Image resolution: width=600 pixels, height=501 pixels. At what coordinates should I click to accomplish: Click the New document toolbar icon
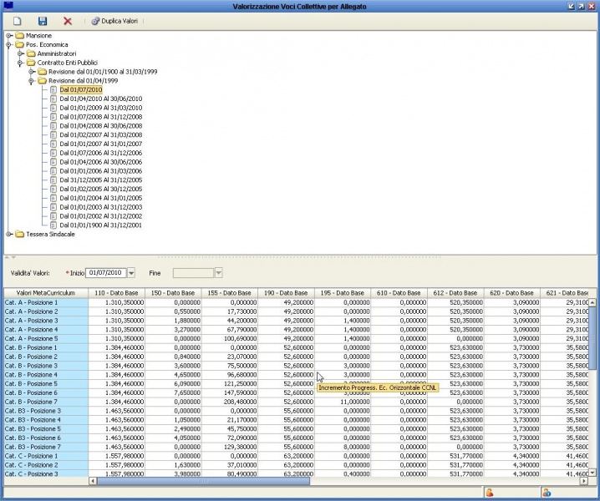17,20
